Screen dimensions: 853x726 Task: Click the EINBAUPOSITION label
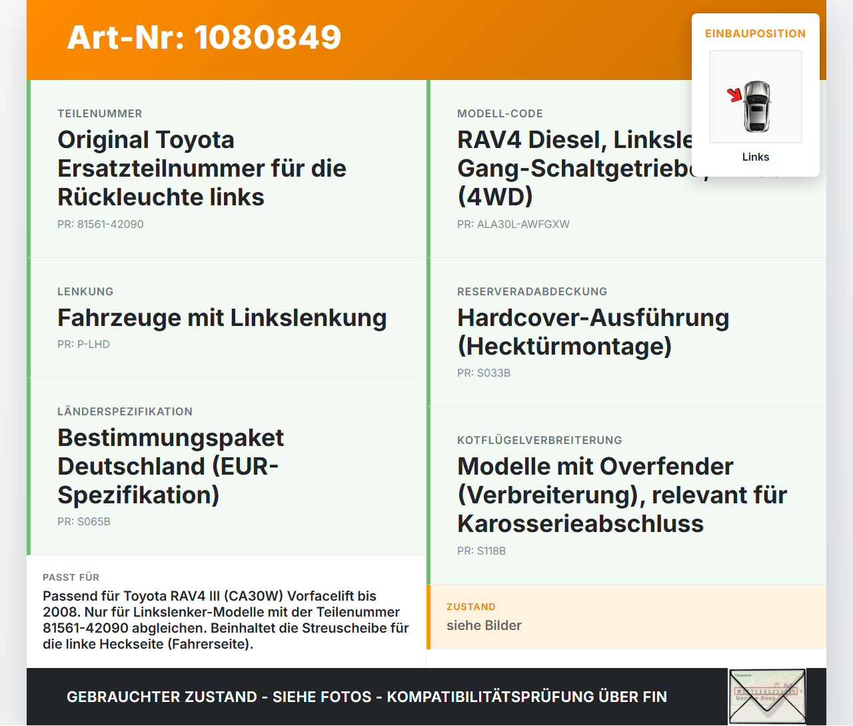756,33
